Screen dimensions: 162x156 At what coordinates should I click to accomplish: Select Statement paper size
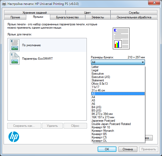pyautogui.click(x=118, y=80)
